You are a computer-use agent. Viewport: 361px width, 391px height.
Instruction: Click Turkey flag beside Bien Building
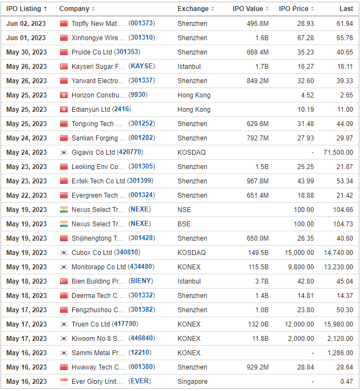pos(64,281)
